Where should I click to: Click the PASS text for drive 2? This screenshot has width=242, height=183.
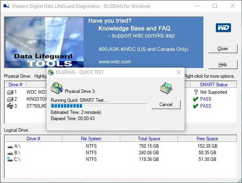click(x=206, y=99)
